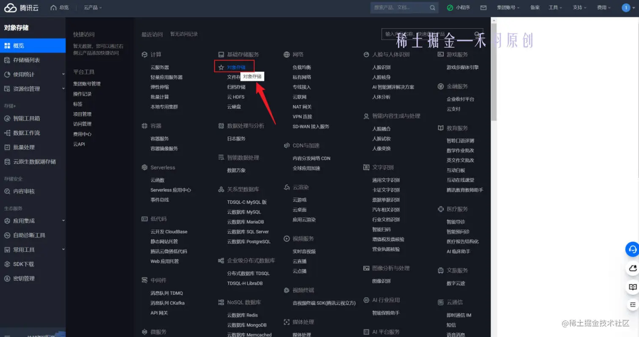Click the 网络 globe category icon
This screenshot has width=639, height=337.
(x=287, y=55)
